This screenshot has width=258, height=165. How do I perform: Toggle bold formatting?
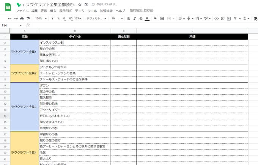coord(129,19)
